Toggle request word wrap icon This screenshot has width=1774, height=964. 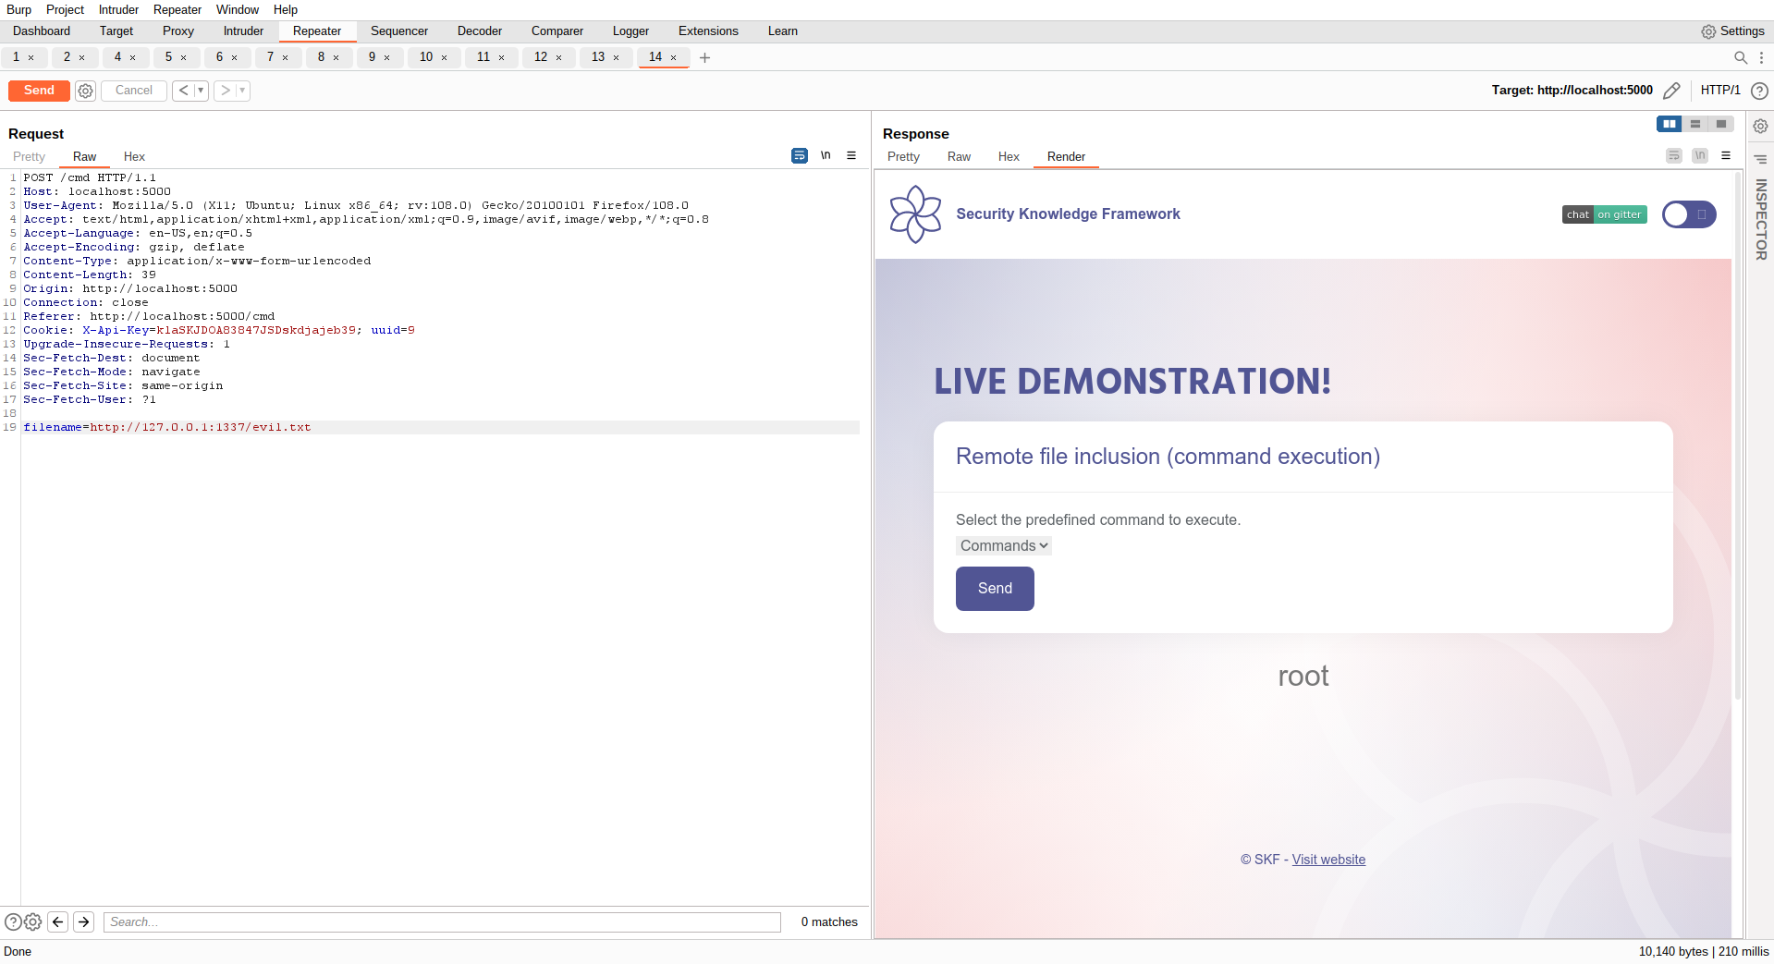pyautogui.click(x=800, y=155)
